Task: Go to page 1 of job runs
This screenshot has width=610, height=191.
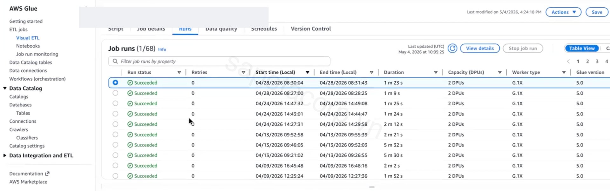Action: point(578,62)
